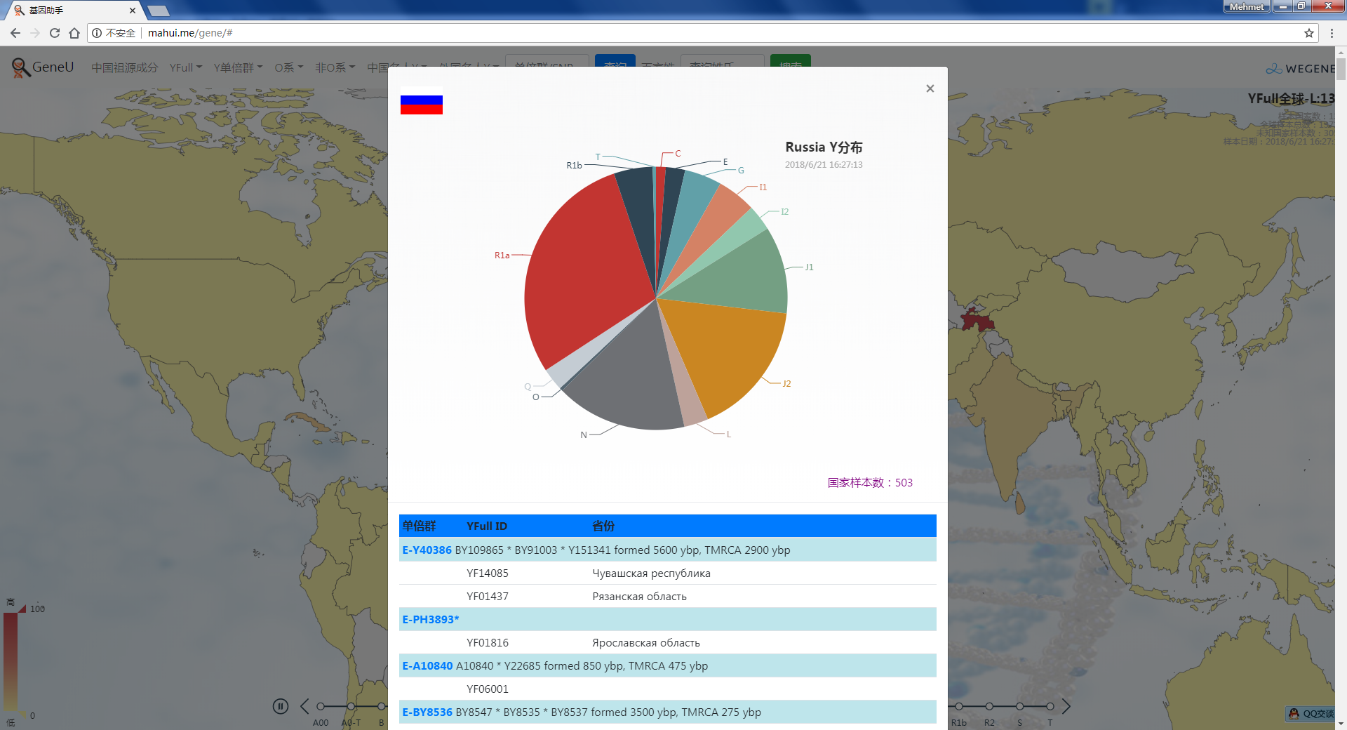Image resolution: width=1347 pixels, height=730 pixels.
Task: Open the 非O系 navigation menu
Action: coord(335,67)
